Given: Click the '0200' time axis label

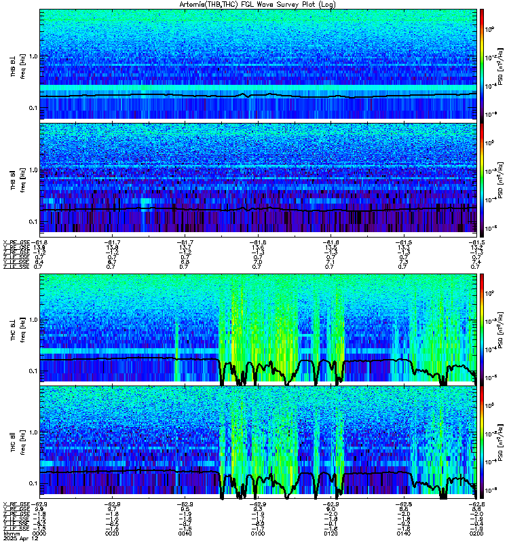Looking at the screenshot, I should [x=476, y=533].
